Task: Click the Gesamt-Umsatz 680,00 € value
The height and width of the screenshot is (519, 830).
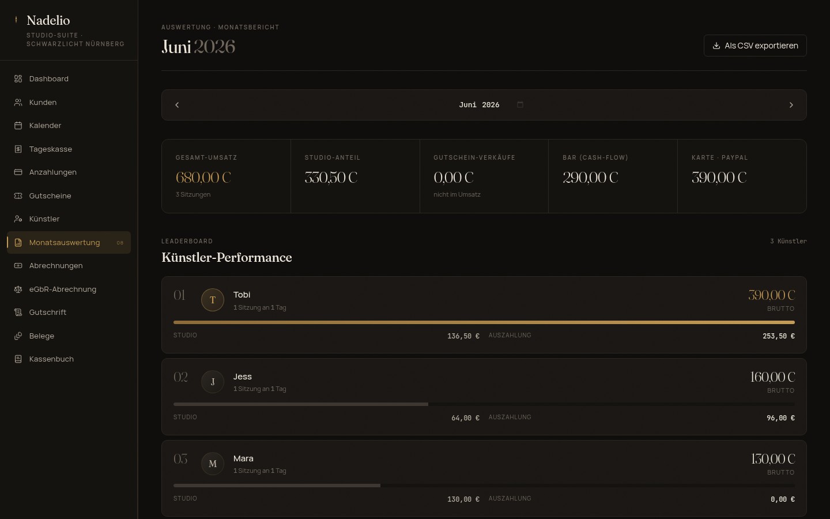Action: [203, 178]
